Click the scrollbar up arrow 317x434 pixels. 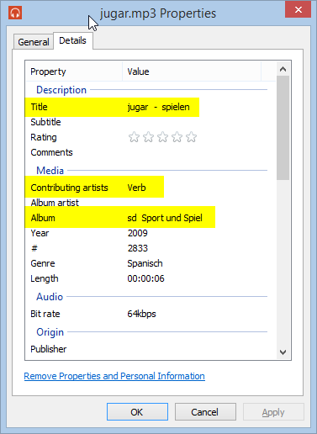(283, 69)
